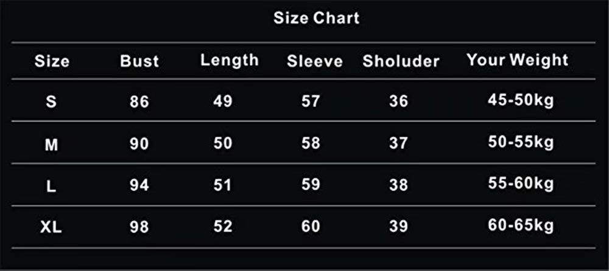Click the length value 50
The image size is (609, 271).
[x=223, y=144]
